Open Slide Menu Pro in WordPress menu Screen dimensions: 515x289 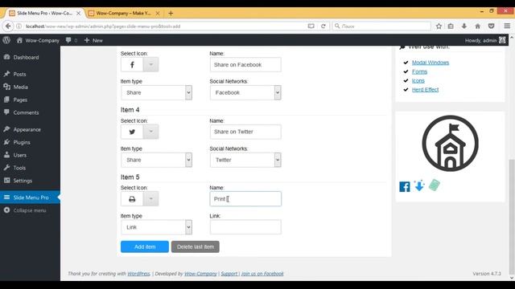coord(30,197)
